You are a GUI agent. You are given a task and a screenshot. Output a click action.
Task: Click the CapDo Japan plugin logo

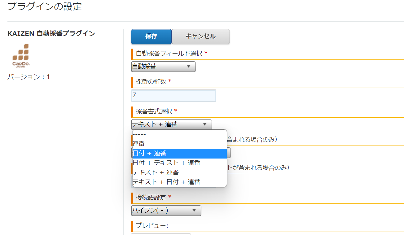click(x=21, y=56)
